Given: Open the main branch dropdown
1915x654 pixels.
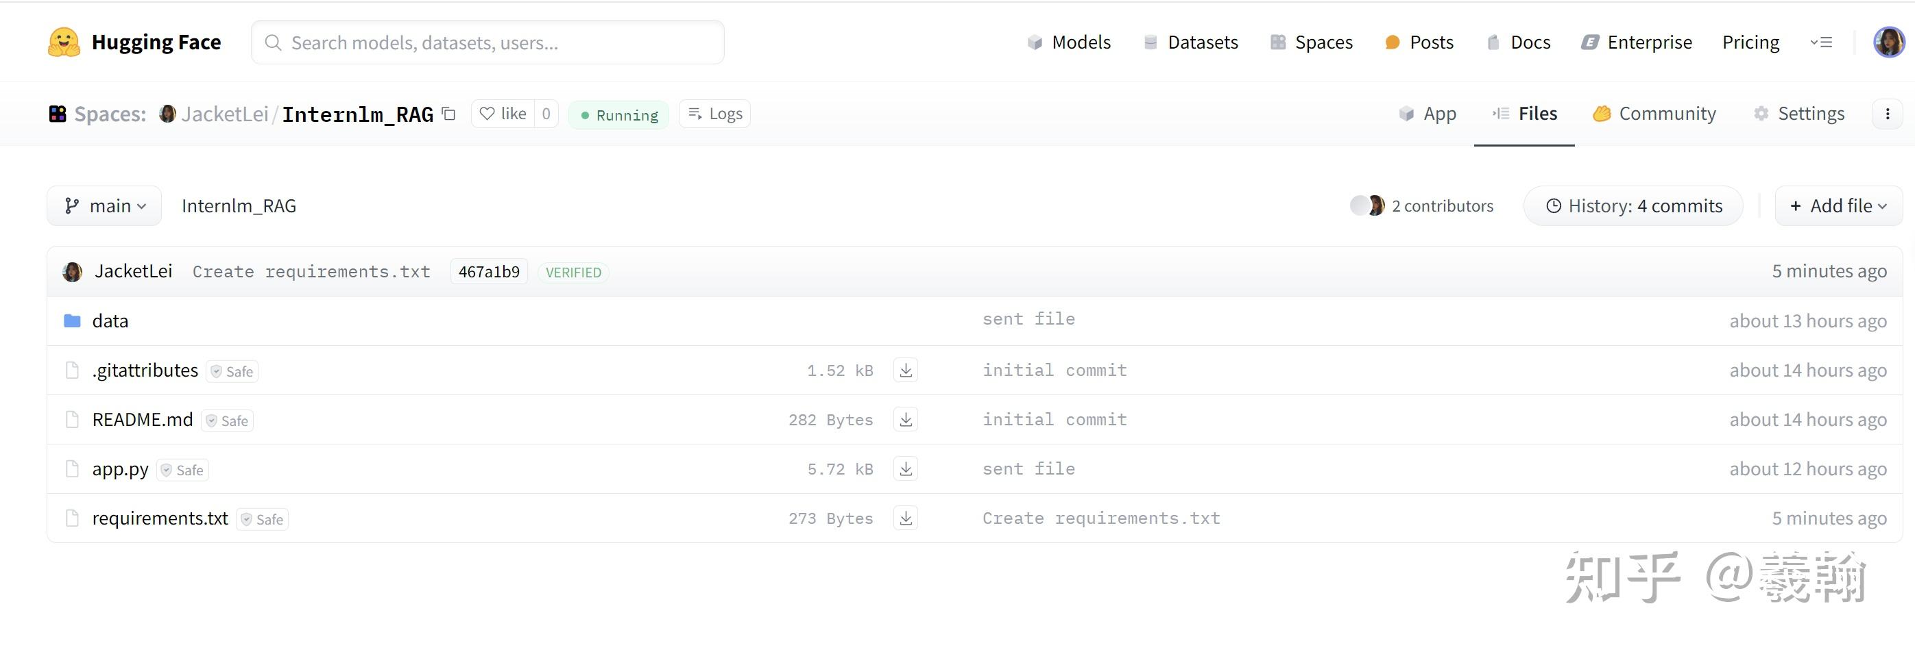Looking at the screenshot, I should [104, 205].
